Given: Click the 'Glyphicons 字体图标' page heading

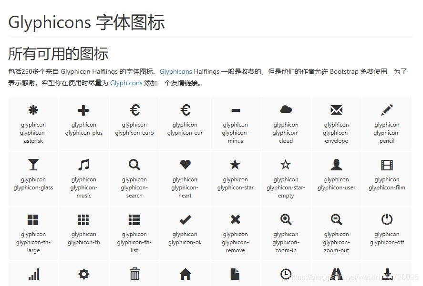Looking at the screenshot, I should 86,22.
